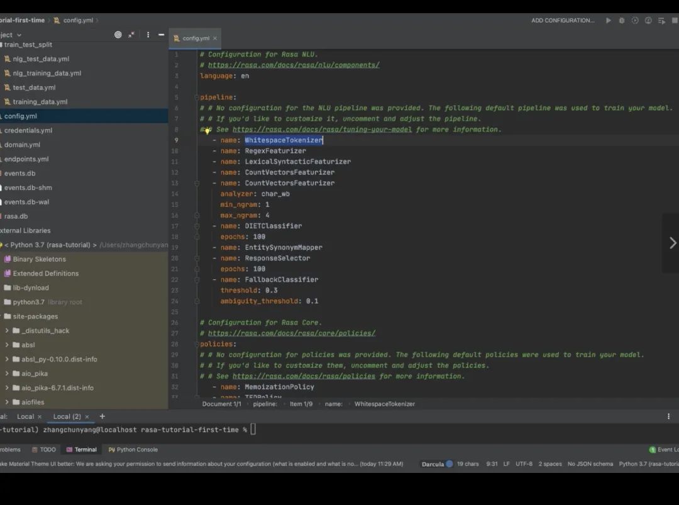Switch to the Local (2) terminal tab
This screenshot has height=505, width=679.
(x=67, y=416)
